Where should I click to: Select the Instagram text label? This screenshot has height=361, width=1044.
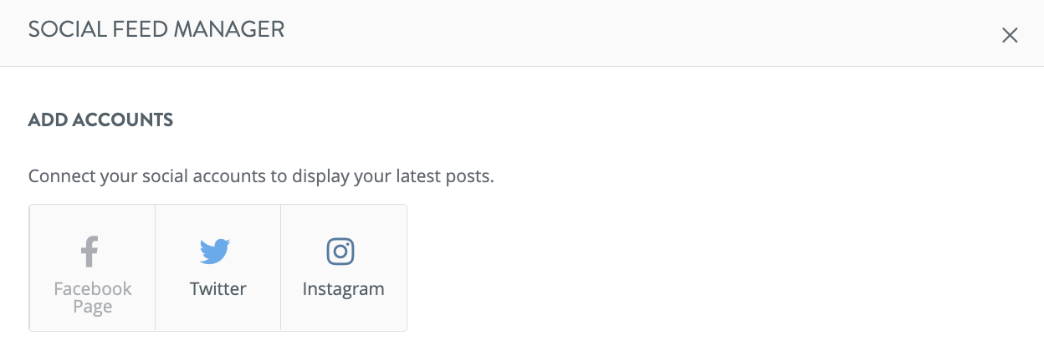click(x=343, y=290)
